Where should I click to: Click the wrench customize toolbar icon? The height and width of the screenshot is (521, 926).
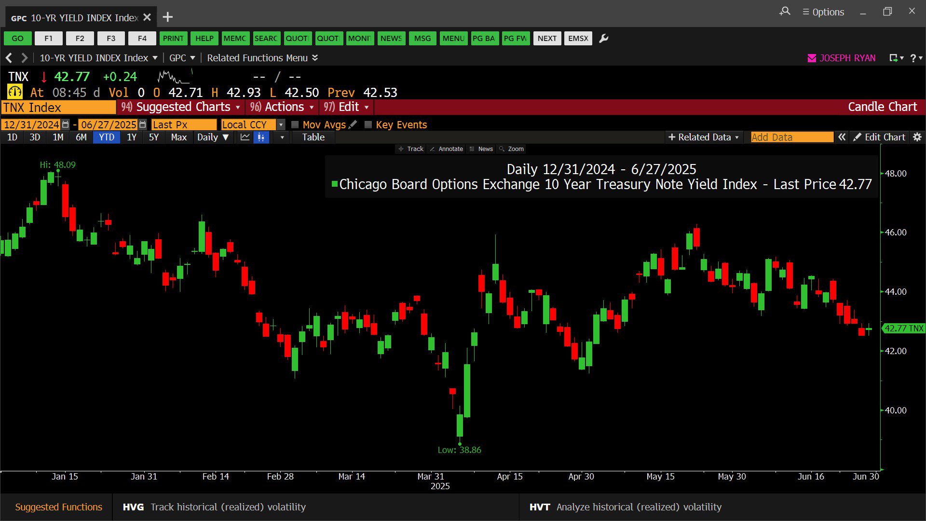pos(604,39)
